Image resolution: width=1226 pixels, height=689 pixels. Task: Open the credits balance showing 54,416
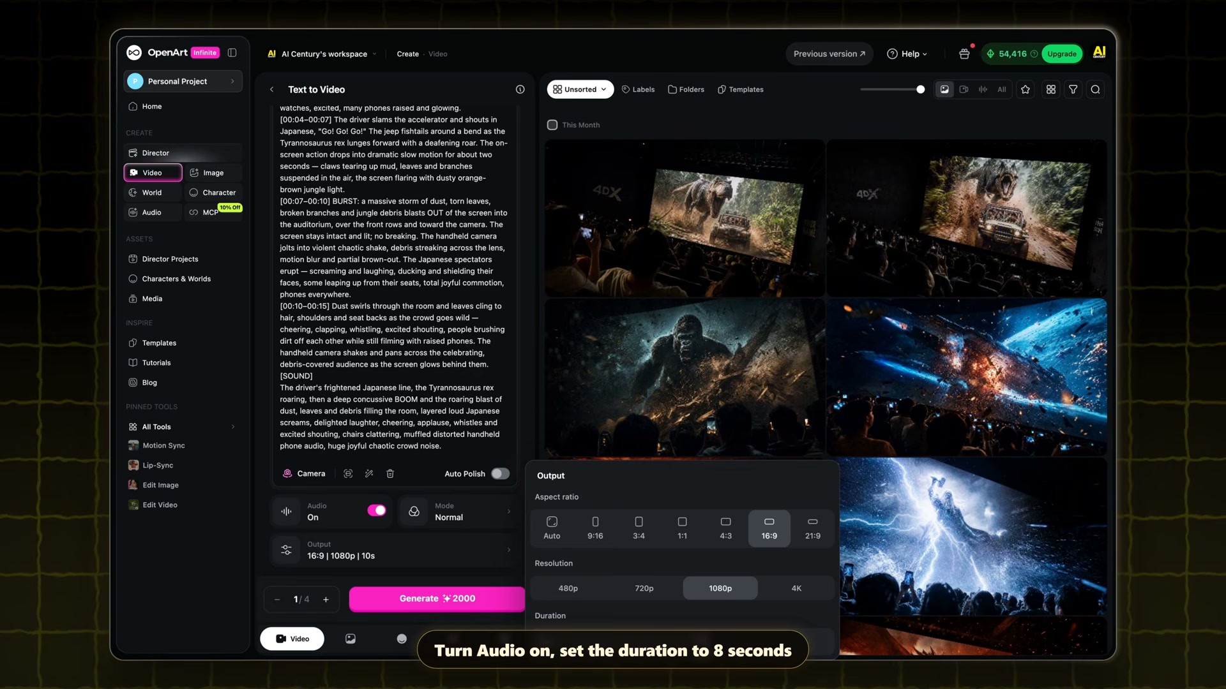point(1012,54)
